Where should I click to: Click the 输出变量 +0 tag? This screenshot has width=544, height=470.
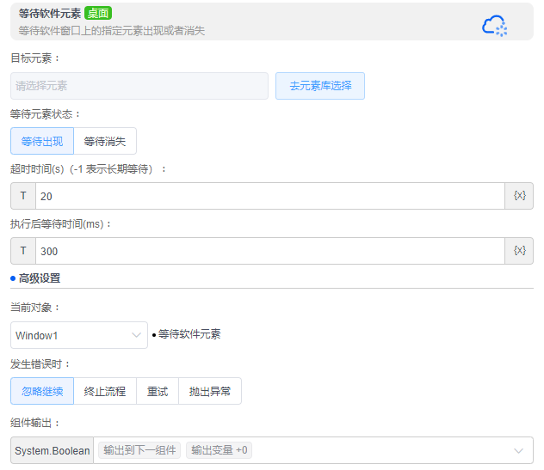(219, 450)
